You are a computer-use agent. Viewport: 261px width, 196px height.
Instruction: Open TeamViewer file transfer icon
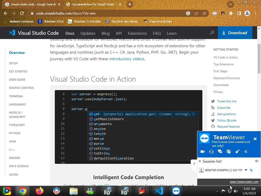pos(229,152)
